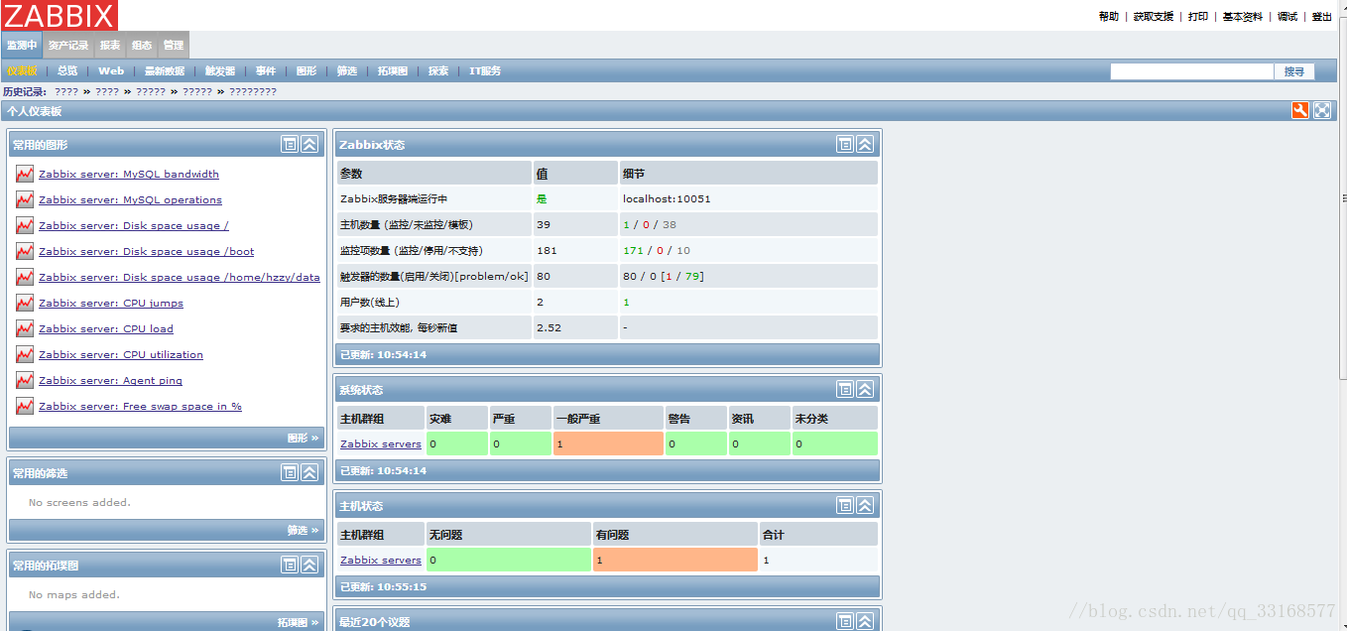Open Zabbix server: Disk space usage / link

tap(134, 225)
